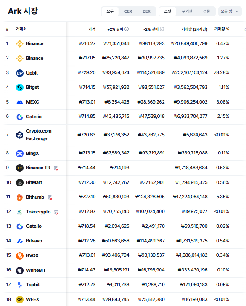
Task: Click the Bitget logo icon
Action: 20,88
